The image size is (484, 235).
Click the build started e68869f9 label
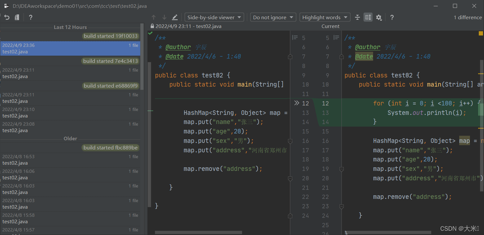111,86
